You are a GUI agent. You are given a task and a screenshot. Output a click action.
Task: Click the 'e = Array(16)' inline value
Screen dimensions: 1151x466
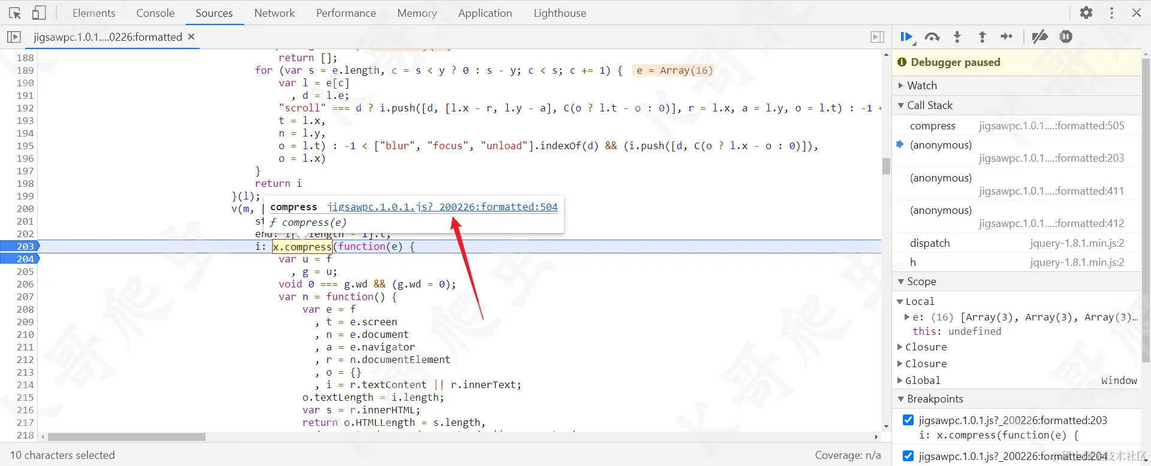(x=674, y=70)
